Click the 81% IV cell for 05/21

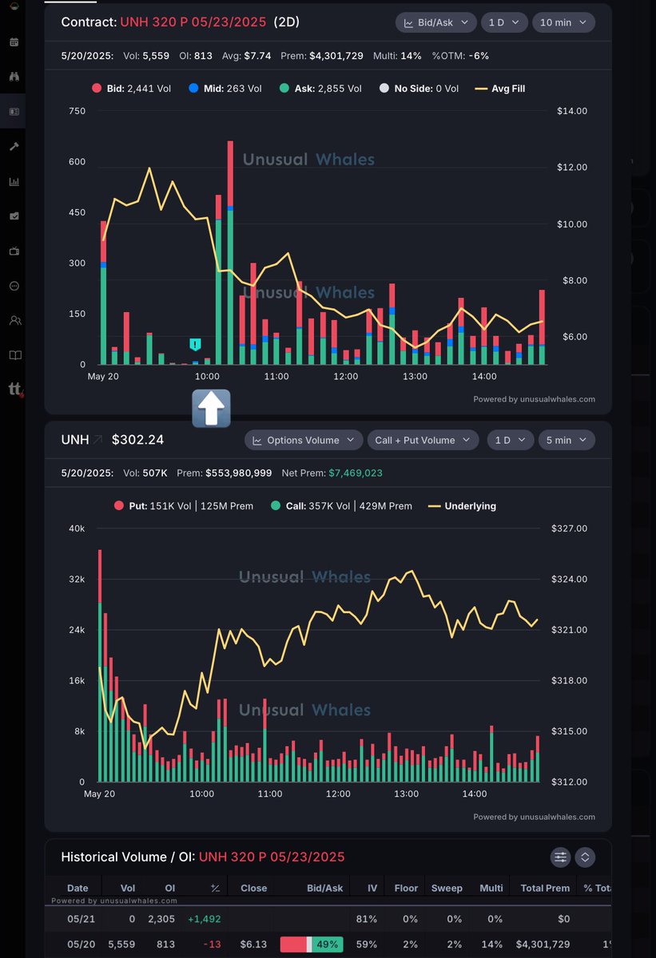click(367, 919)
